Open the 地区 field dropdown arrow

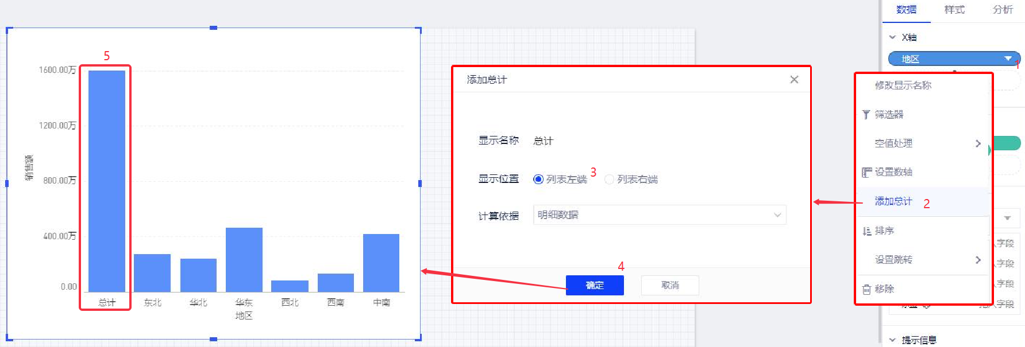pyautogui.click(x=1007, y=59)
